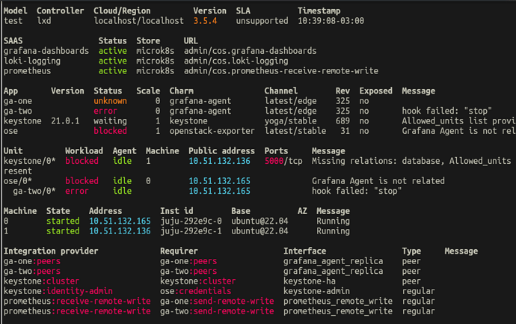Viewport: 516px width, 324px height.
Task: Select the grafana-dashboards SAAS entry
Action: click(46, 51)
